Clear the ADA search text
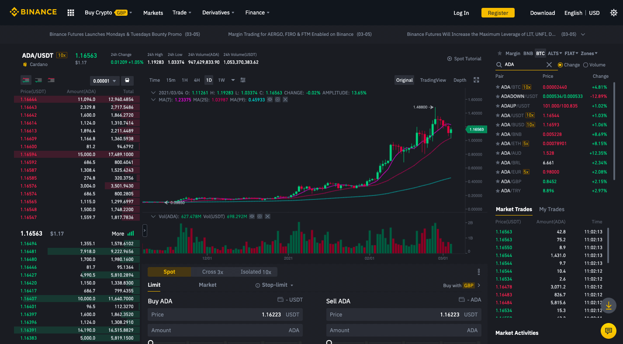The image size is (623, 344). (x=549, y=65)
